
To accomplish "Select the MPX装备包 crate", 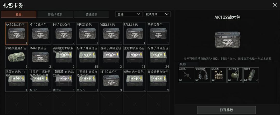I will (87, 33).
